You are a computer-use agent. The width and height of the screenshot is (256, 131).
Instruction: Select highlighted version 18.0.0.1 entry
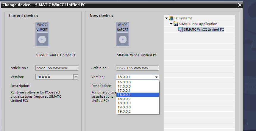coord(138,95)
